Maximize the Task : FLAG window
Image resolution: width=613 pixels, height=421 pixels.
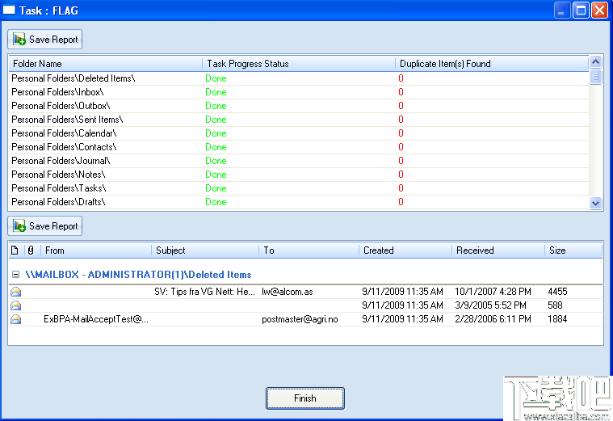click(x=581, y=11)
